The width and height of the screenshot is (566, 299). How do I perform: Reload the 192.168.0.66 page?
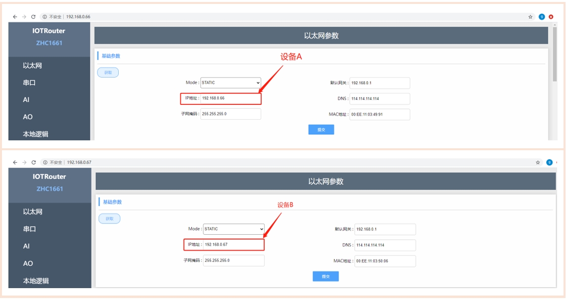[33, 17]
